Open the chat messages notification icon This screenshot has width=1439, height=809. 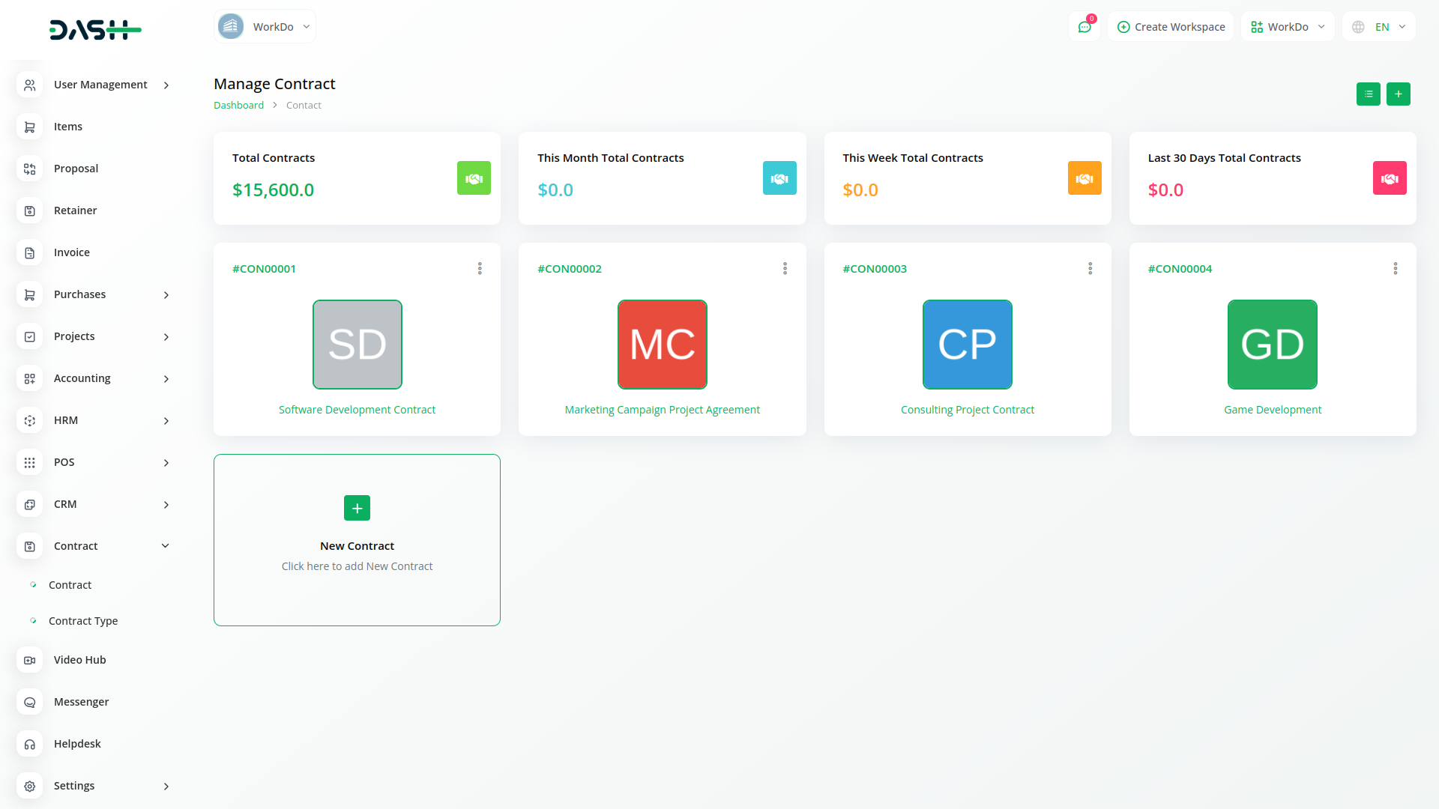pyautogui.click(x=1084, y=27)
